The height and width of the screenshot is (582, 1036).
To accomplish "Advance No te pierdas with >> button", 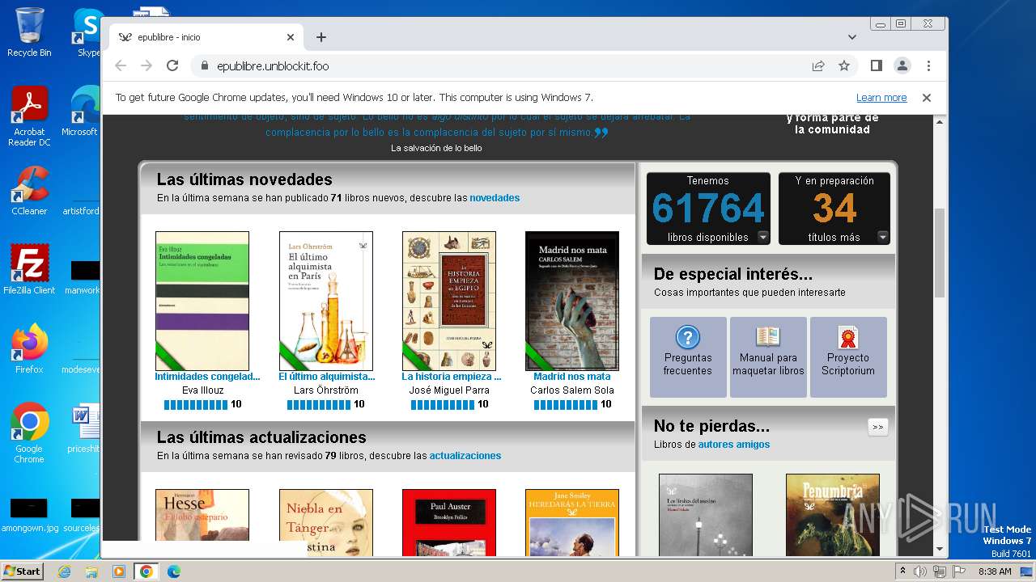I will pos(877,427).
